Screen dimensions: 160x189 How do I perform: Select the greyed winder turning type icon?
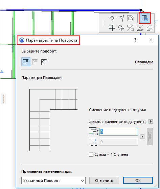click(35, 62)
